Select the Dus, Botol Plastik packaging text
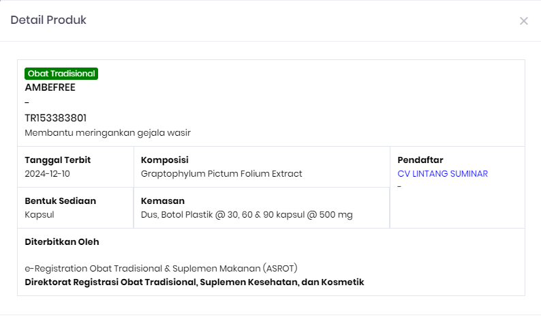Screen dimensions: 541x322 point(247,215)
